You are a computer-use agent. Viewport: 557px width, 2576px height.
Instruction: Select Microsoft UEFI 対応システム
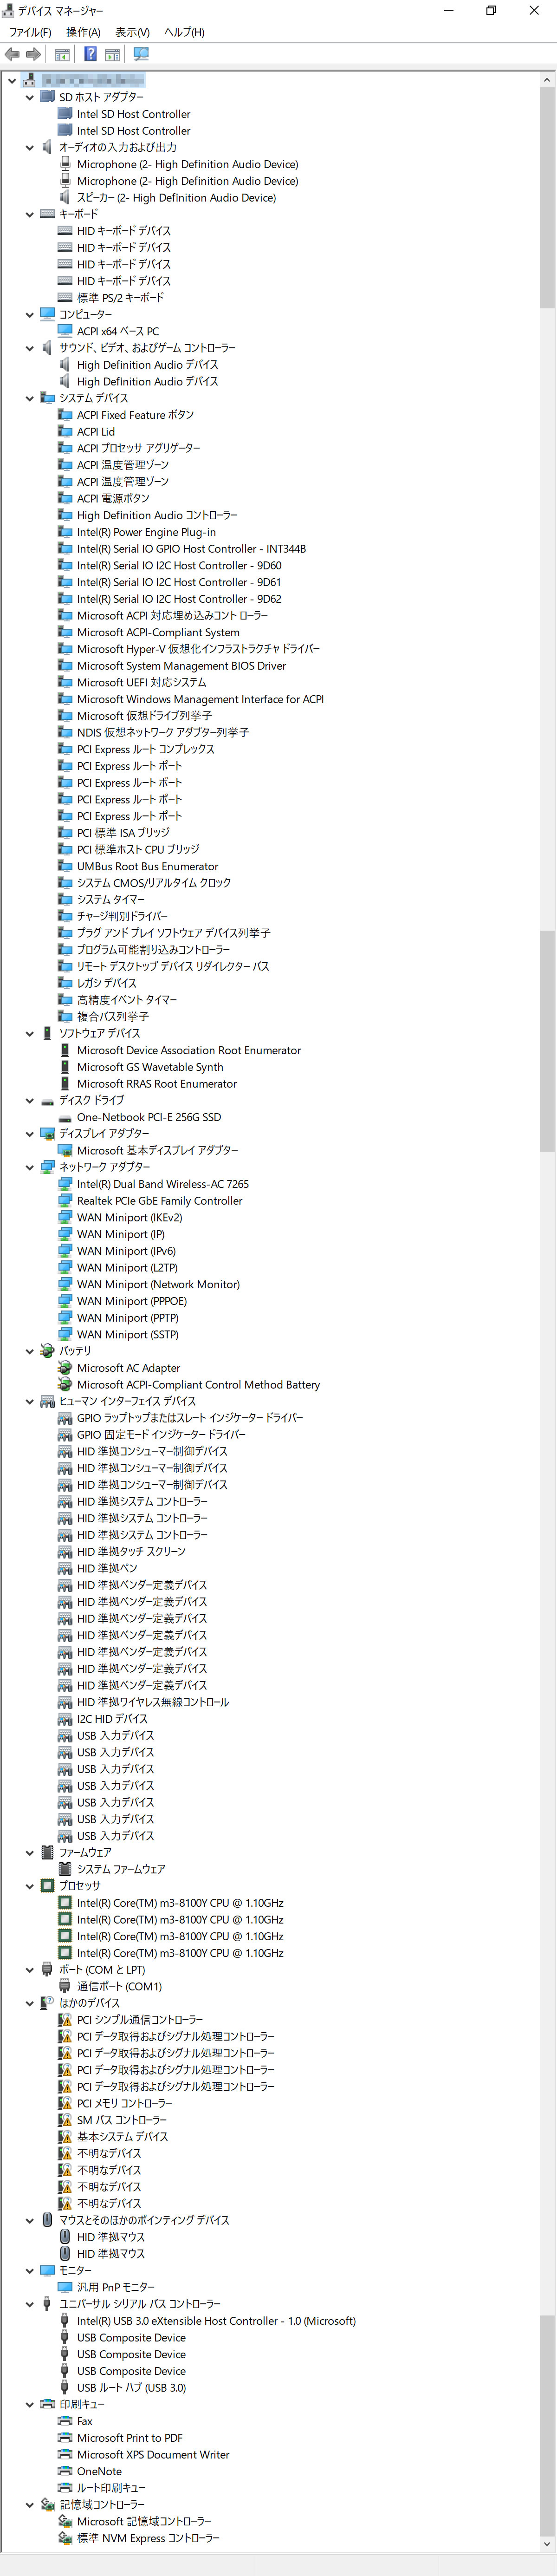[x=141, y=682]
